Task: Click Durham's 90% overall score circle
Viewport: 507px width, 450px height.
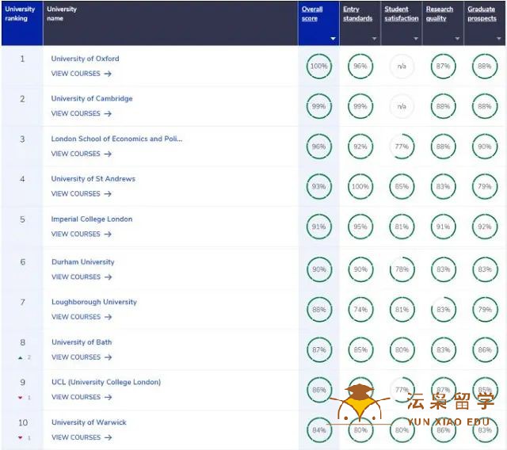Action: (x=319, y=269)
